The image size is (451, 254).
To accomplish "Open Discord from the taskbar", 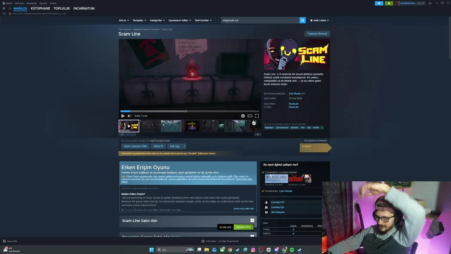I will coord(276,250).
